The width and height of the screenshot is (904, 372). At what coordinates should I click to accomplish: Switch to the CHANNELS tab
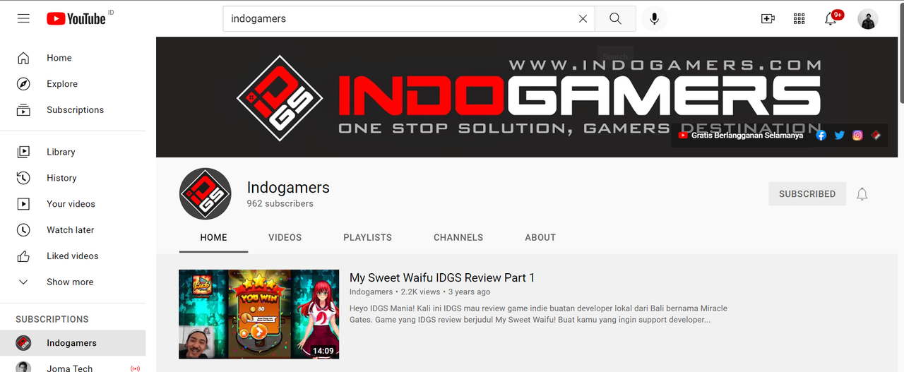(x=458, y=238)
